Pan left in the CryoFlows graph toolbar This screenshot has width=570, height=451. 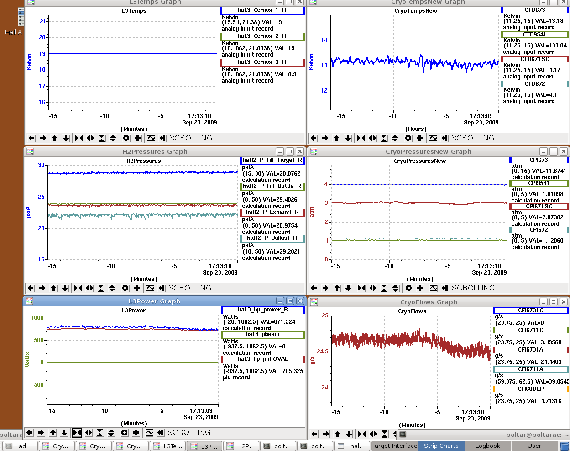click(314, 434)
